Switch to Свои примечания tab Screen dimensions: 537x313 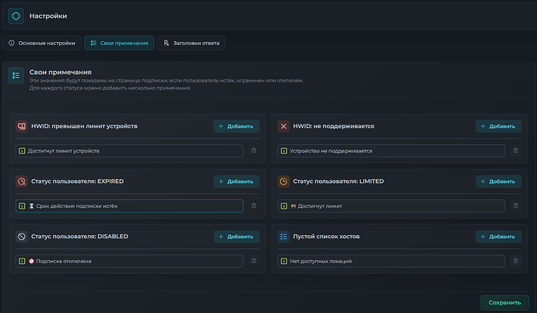click(x=119, y=43)
